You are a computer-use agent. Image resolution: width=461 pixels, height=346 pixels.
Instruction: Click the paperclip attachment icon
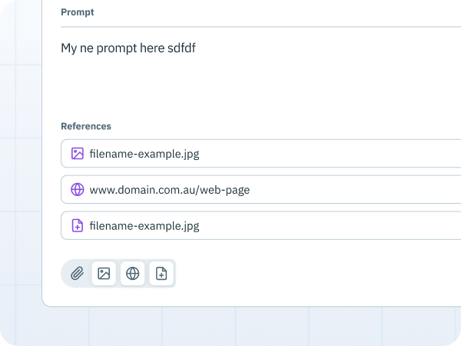(77, 273)
